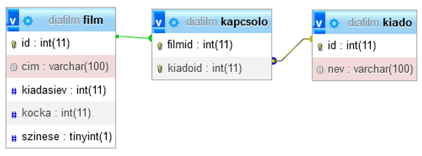
Task: Click the key icon next to filmid
Action: click(160, 46)
